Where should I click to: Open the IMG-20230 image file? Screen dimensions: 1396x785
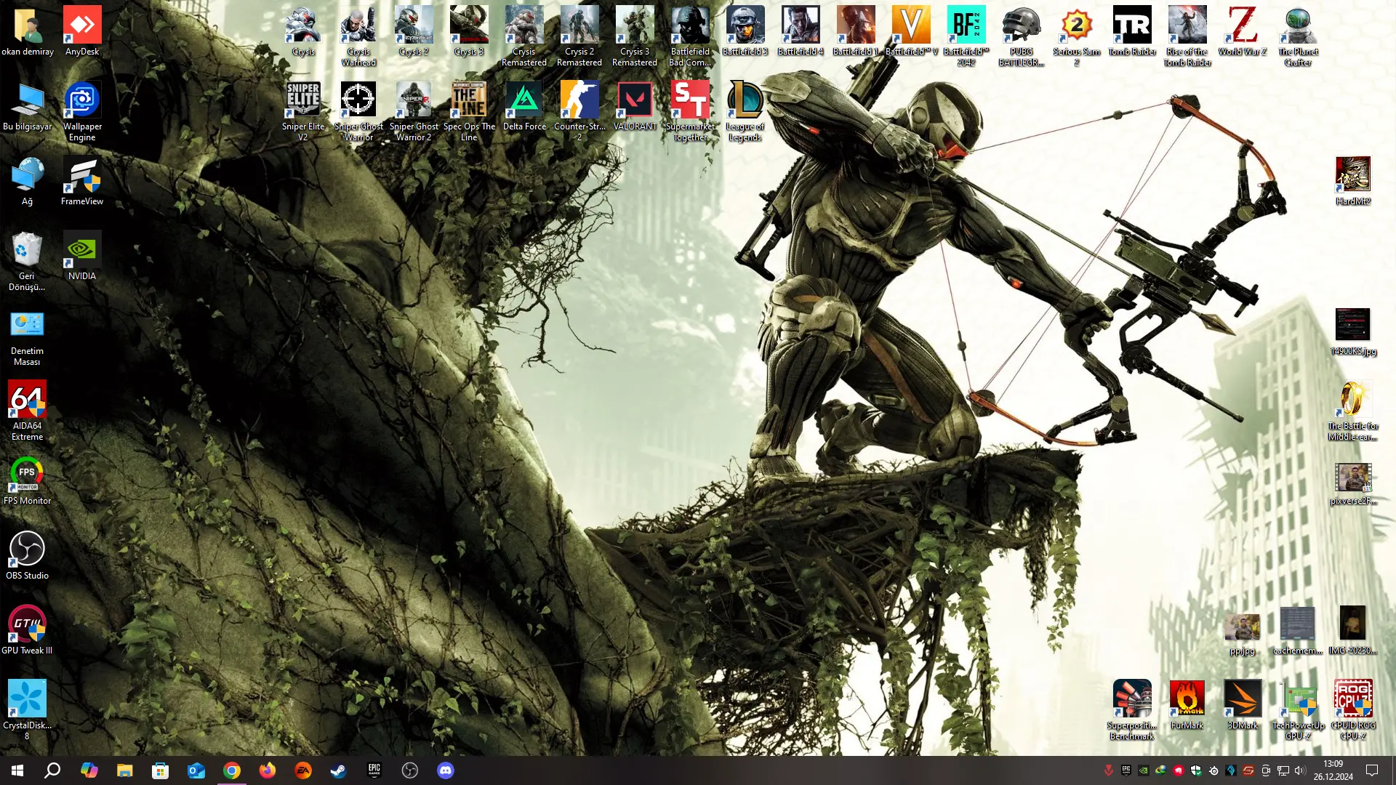[x=1353, y=630]
